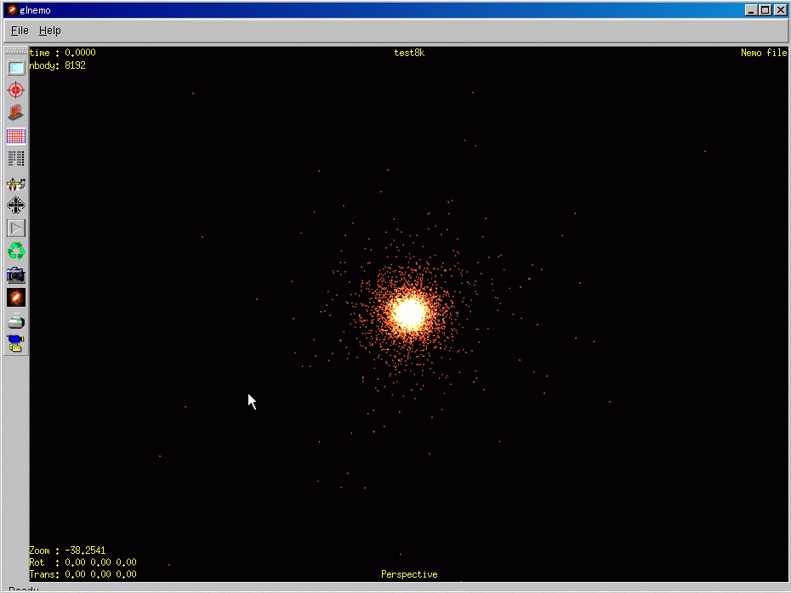Toggle the rotation mode toolbar icon

coord(16,183)
